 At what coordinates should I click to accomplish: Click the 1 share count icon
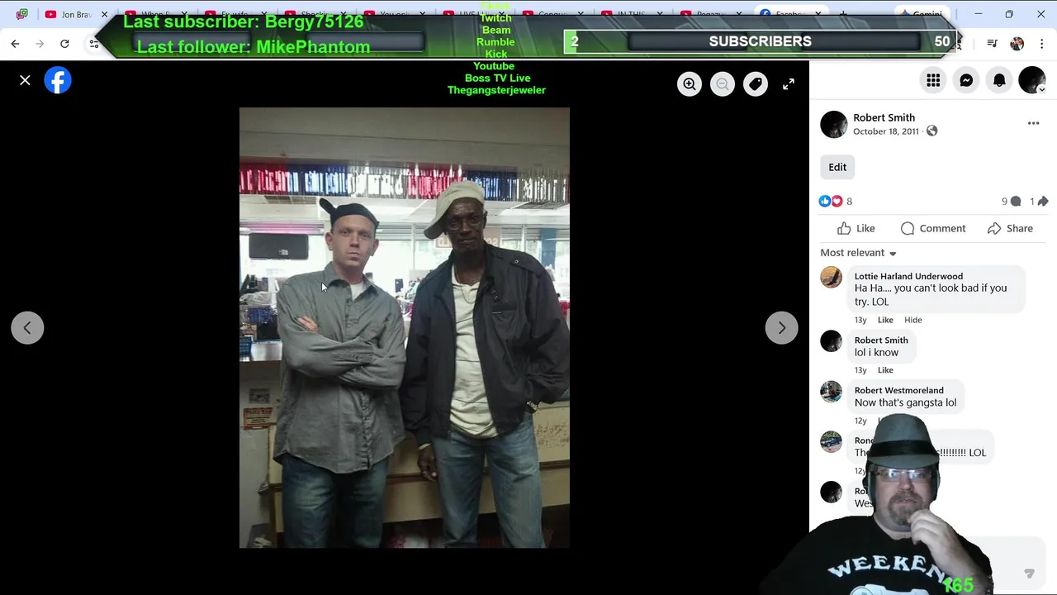coord(1043,202)
